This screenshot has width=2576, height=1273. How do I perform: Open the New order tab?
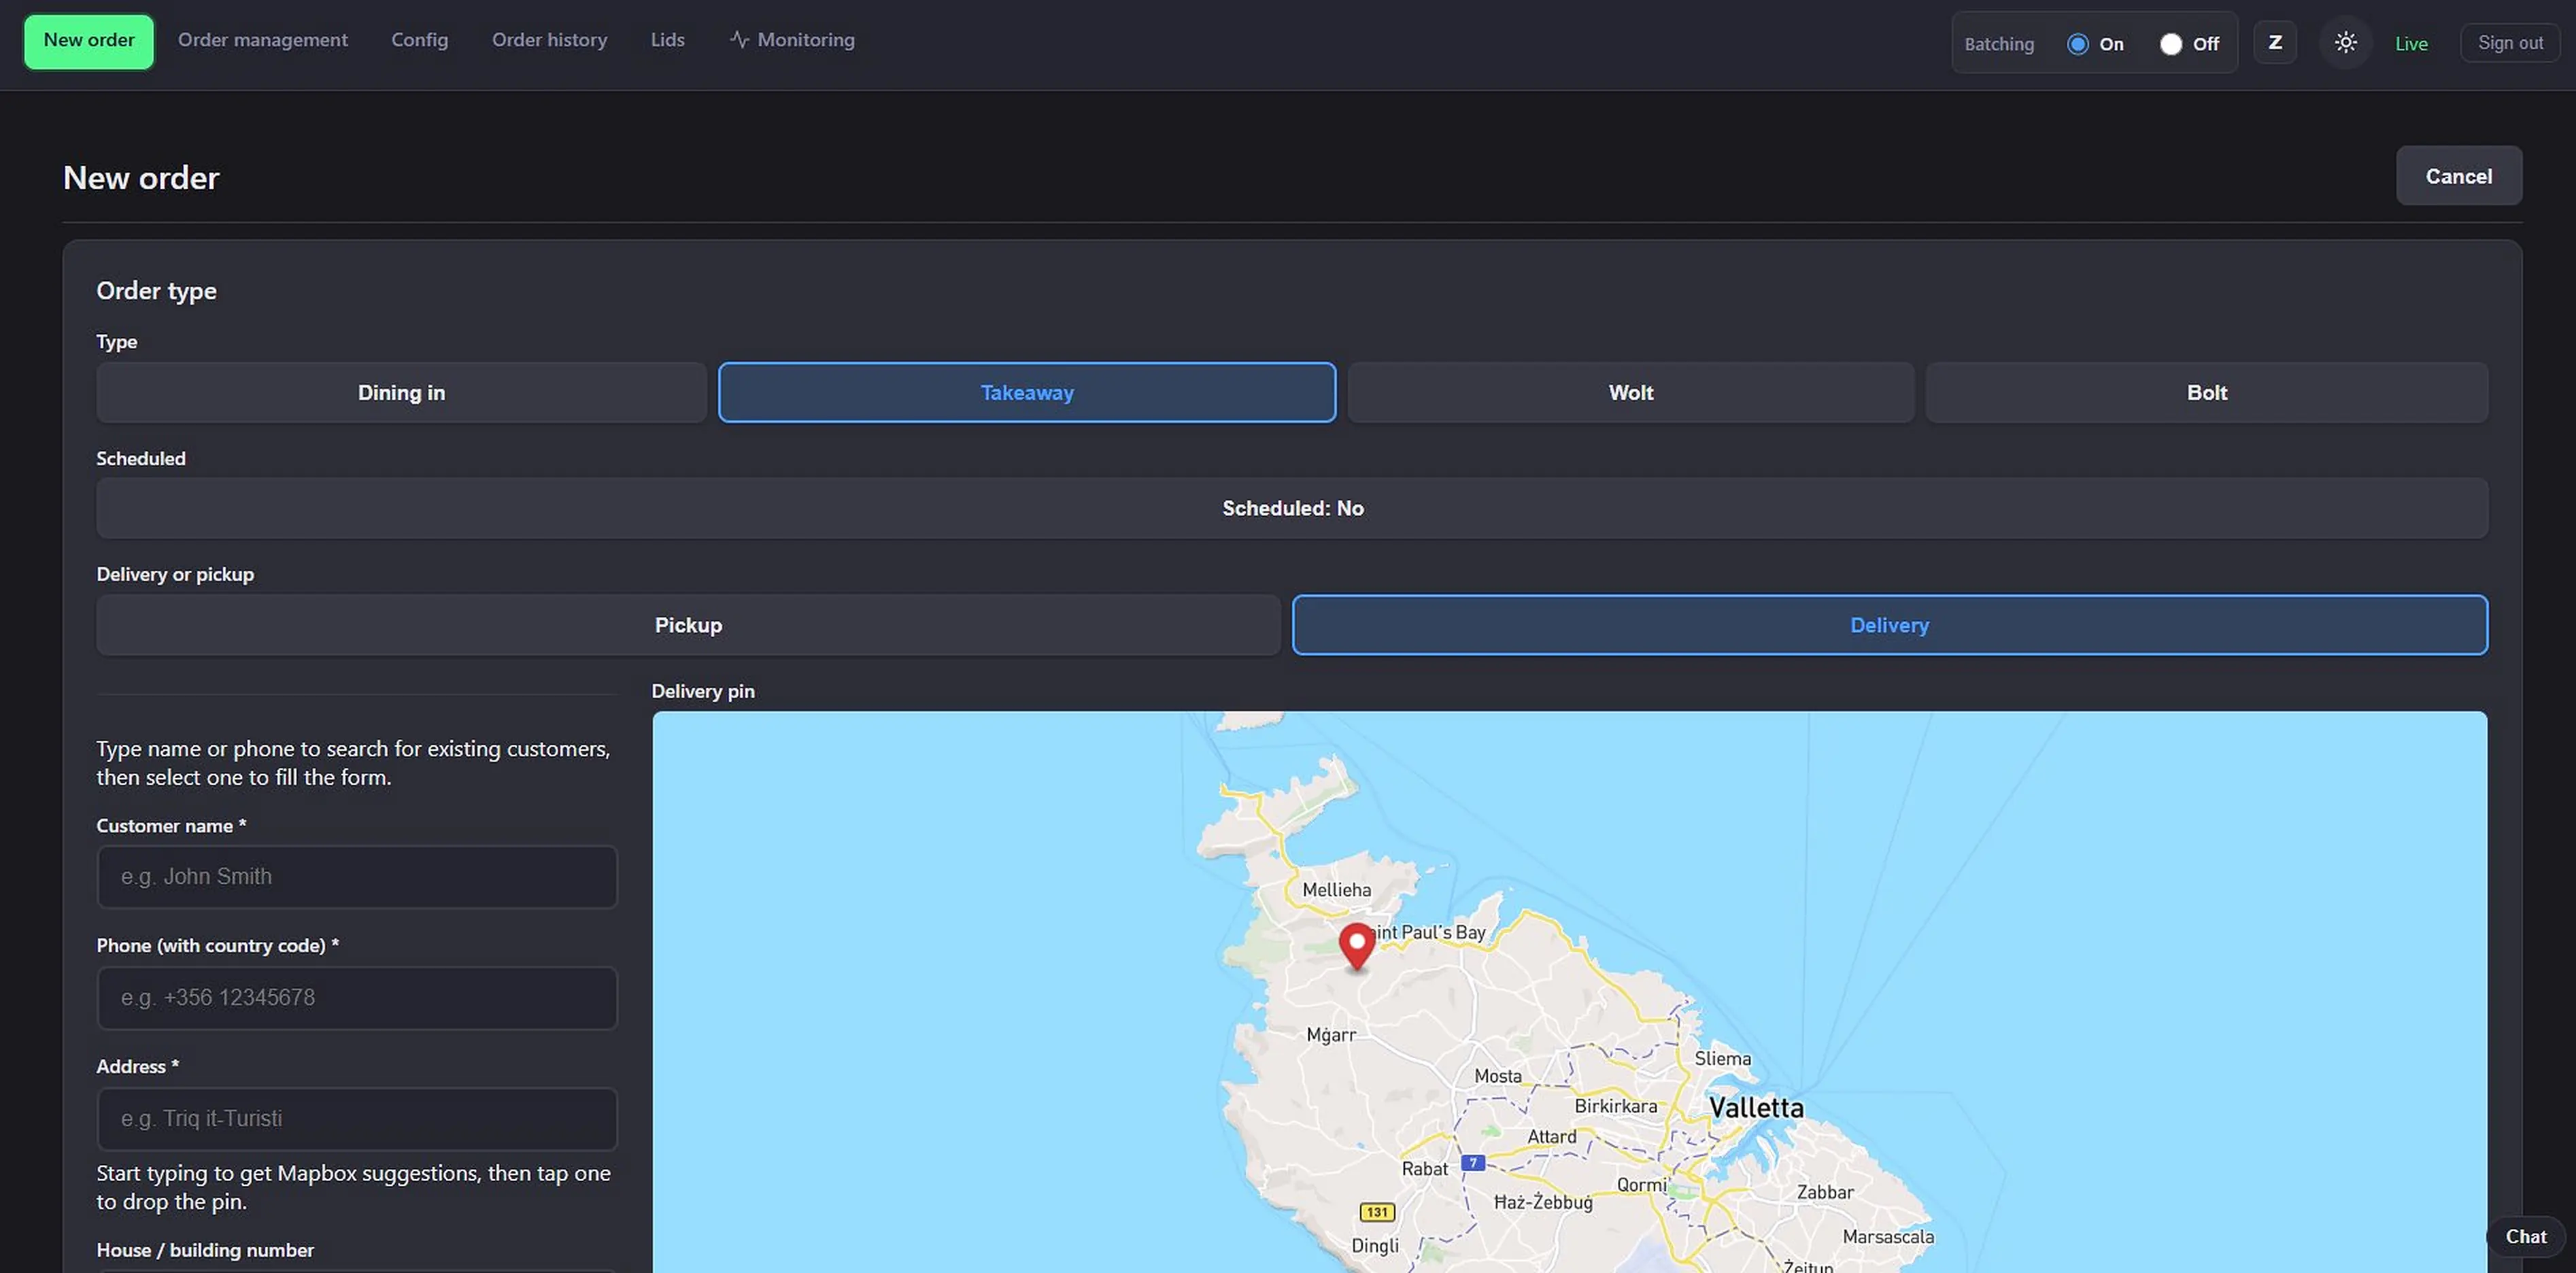coord(89,41)
